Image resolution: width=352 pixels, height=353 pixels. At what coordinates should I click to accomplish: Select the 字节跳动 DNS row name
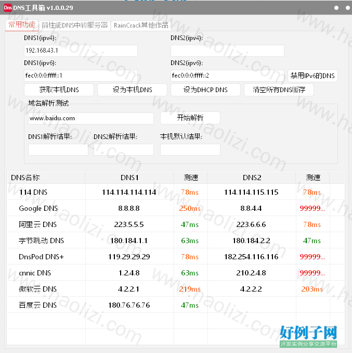pos(41,241)
